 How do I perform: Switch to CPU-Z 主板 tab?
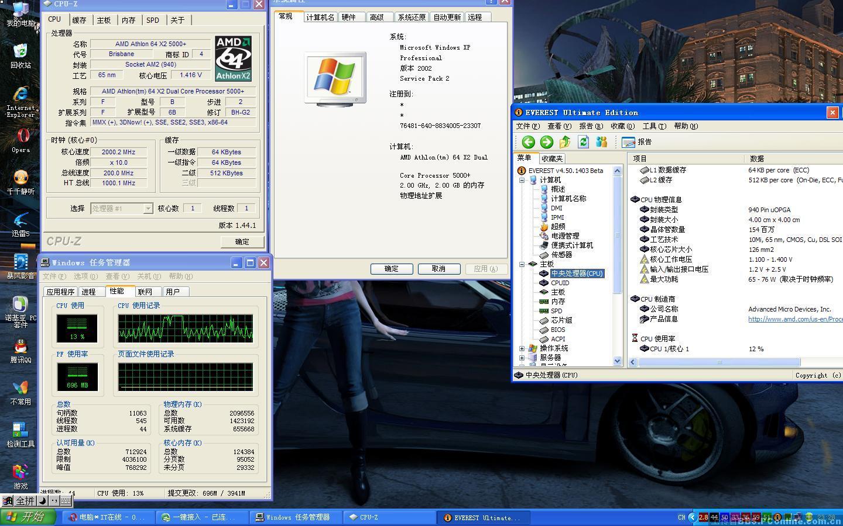(104, 20)
